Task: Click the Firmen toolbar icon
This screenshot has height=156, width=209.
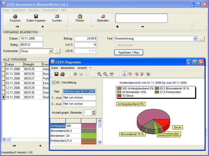Action: 80,18
